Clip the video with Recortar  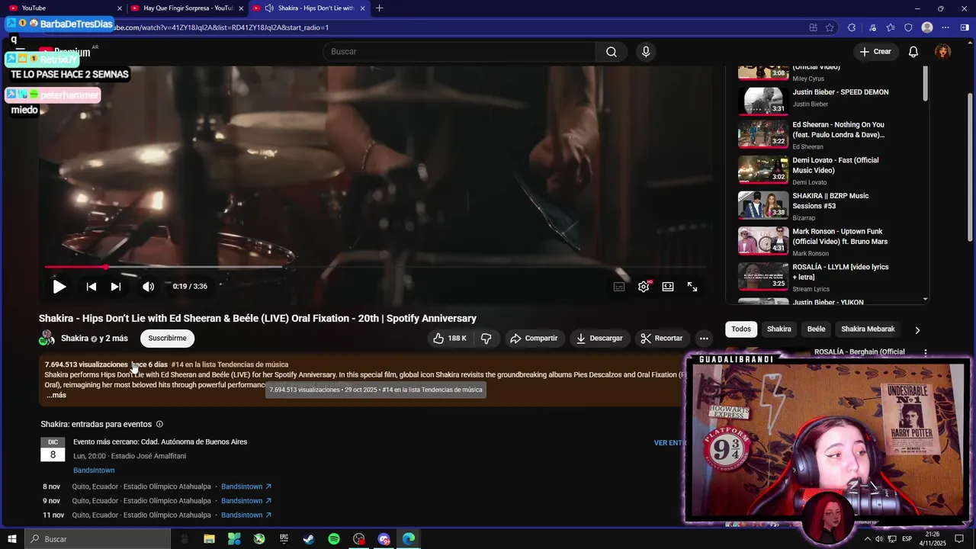pyautogui.click(x=662, y=339)
